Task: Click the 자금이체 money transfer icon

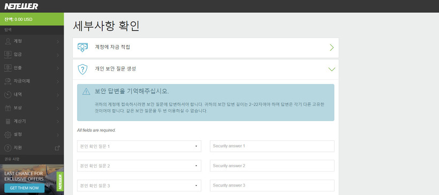Action: (x=8, y=81)
